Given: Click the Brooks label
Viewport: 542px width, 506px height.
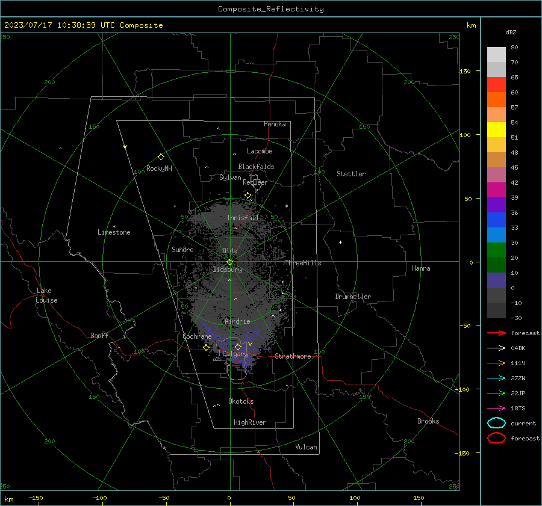Looking at the screenshot, I should click(428, 421).
